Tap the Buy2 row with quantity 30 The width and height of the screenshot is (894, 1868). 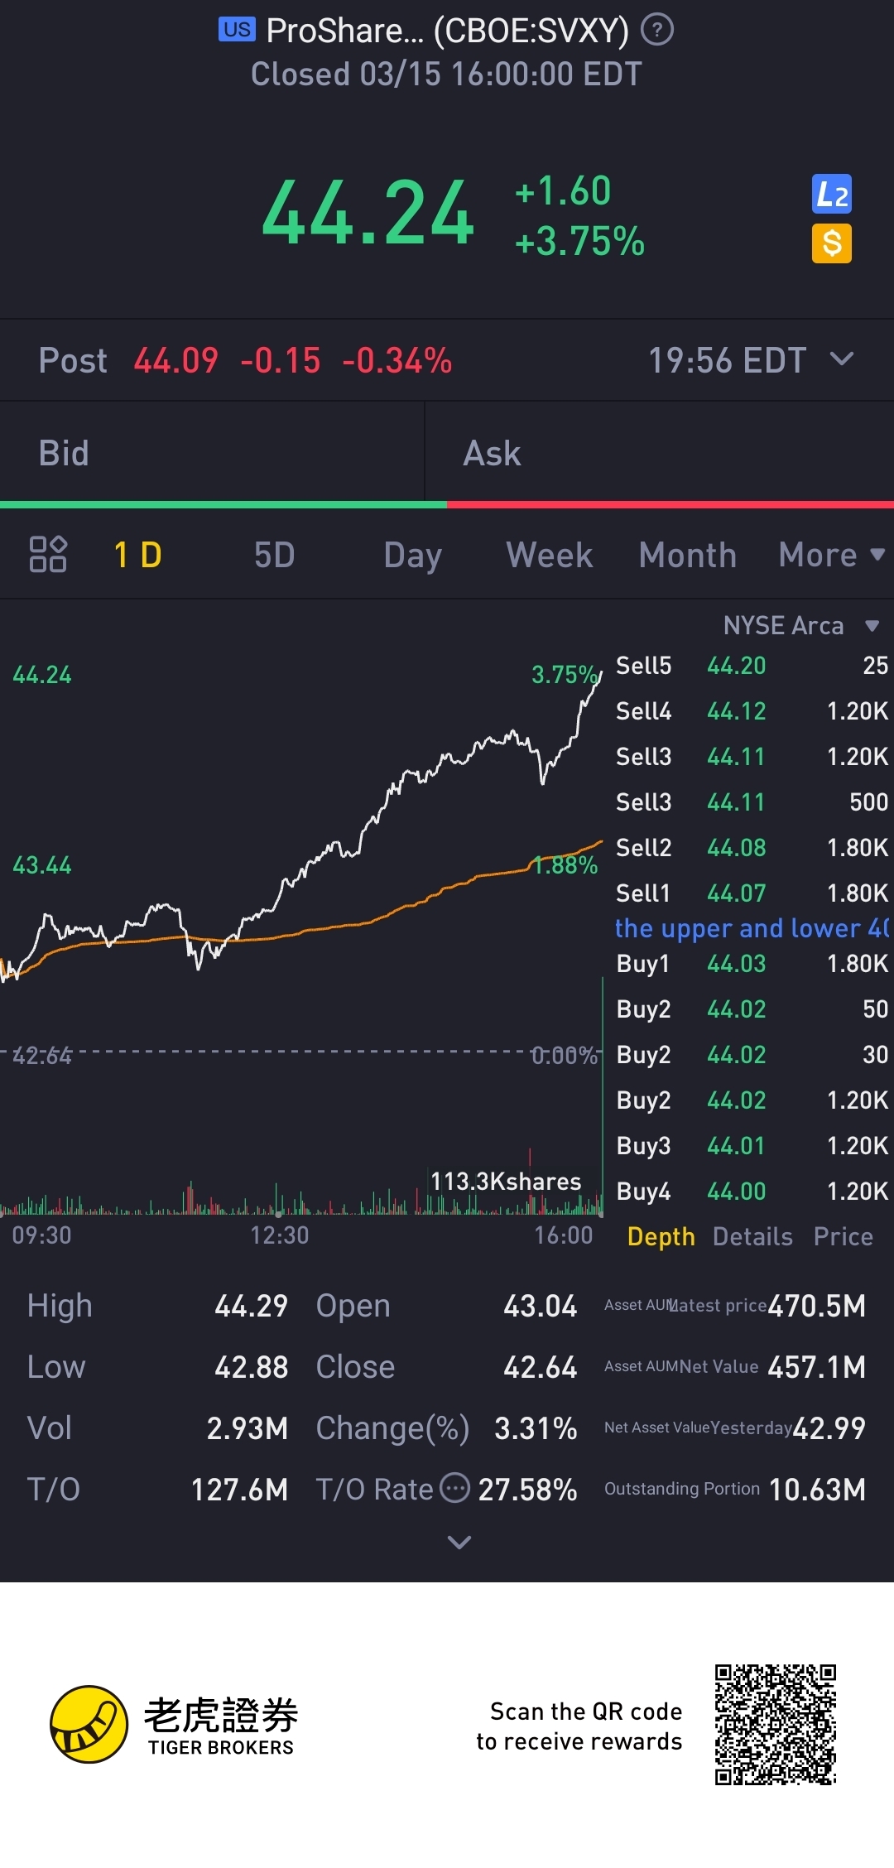(x=752, y=1055)
